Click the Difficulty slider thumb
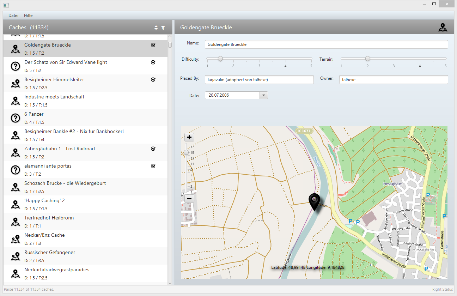Screen dimensions: 457x296 click(220, 59)
